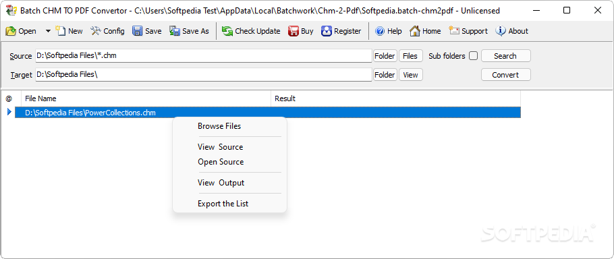Show the About dialog
The height and width of the screenshot is (259, 614).
click(x=512, y=31)
